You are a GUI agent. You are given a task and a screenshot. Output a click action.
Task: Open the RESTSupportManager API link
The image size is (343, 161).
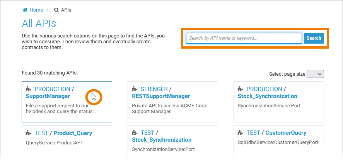[161, 96]
